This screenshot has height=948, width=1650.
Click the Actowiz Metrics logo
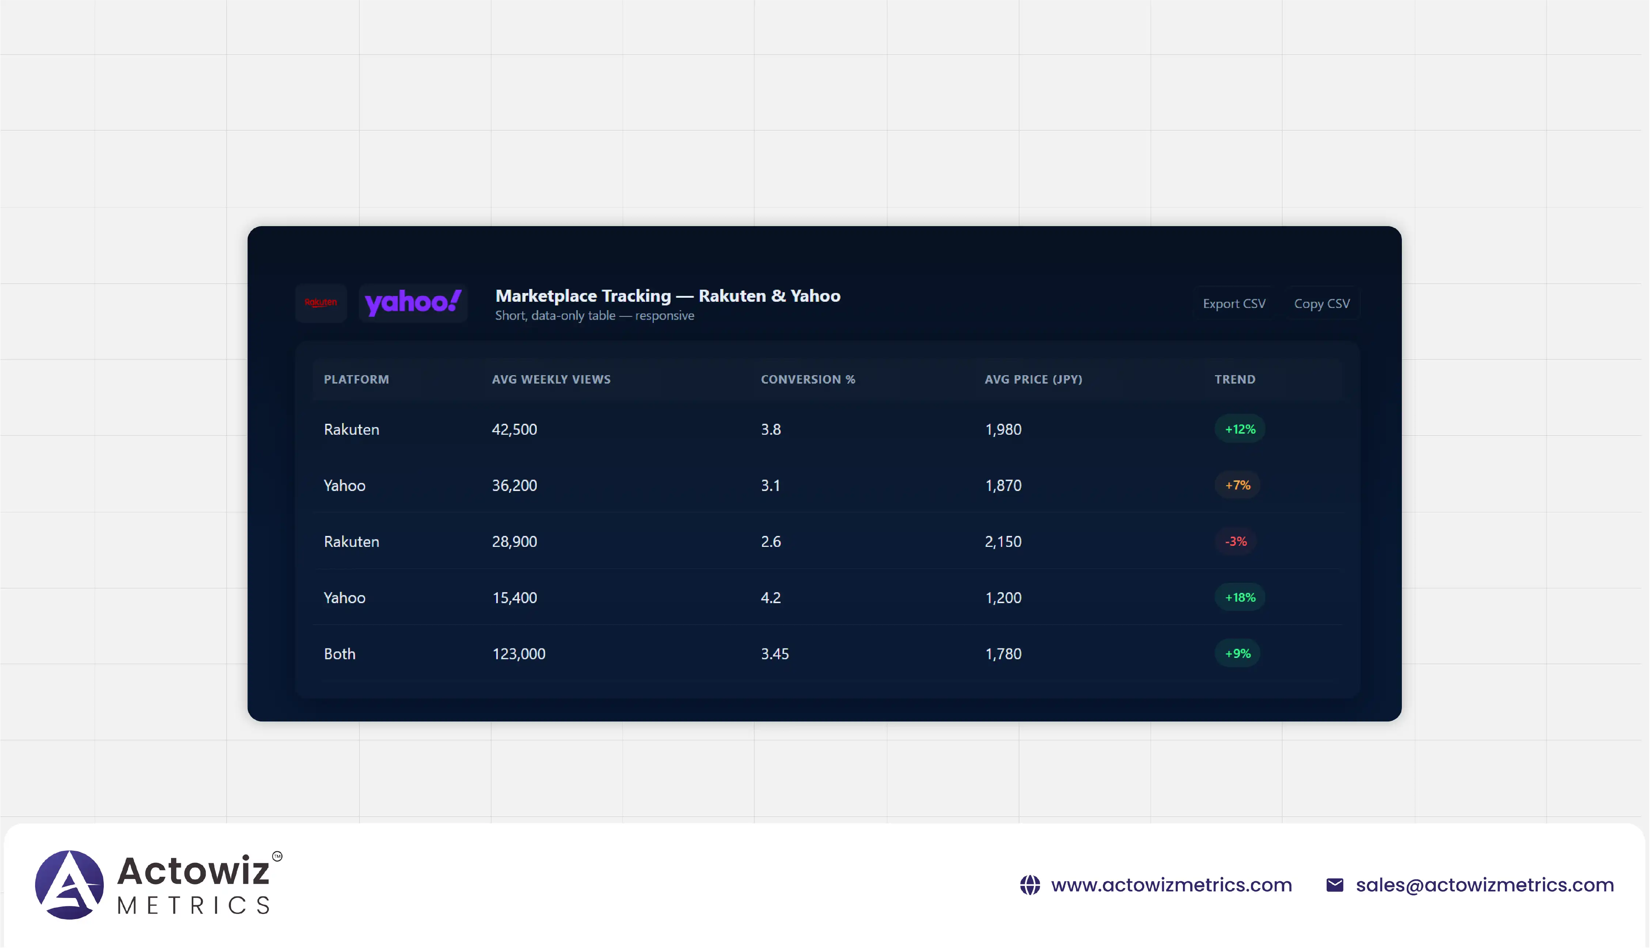(158, 884)
